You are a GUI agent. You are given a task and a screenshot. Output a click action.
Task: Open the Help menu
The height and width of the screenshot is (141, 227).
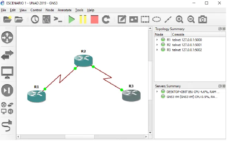click(x=90, y=10)
